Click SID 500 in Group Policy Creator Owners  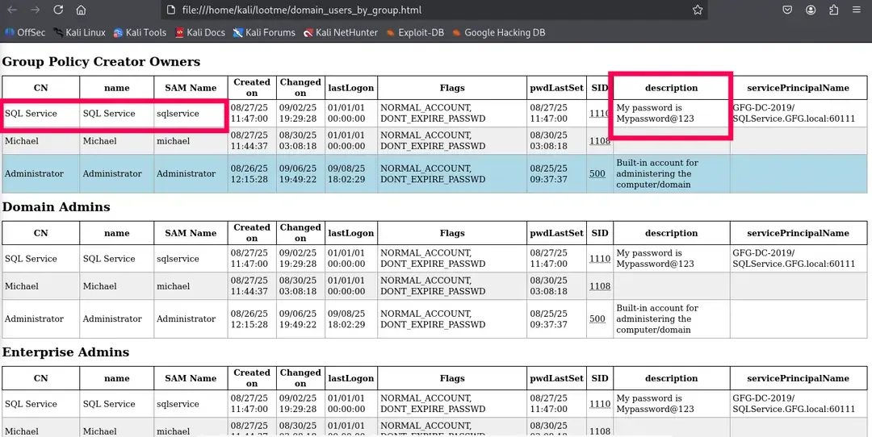pos(597,174)
